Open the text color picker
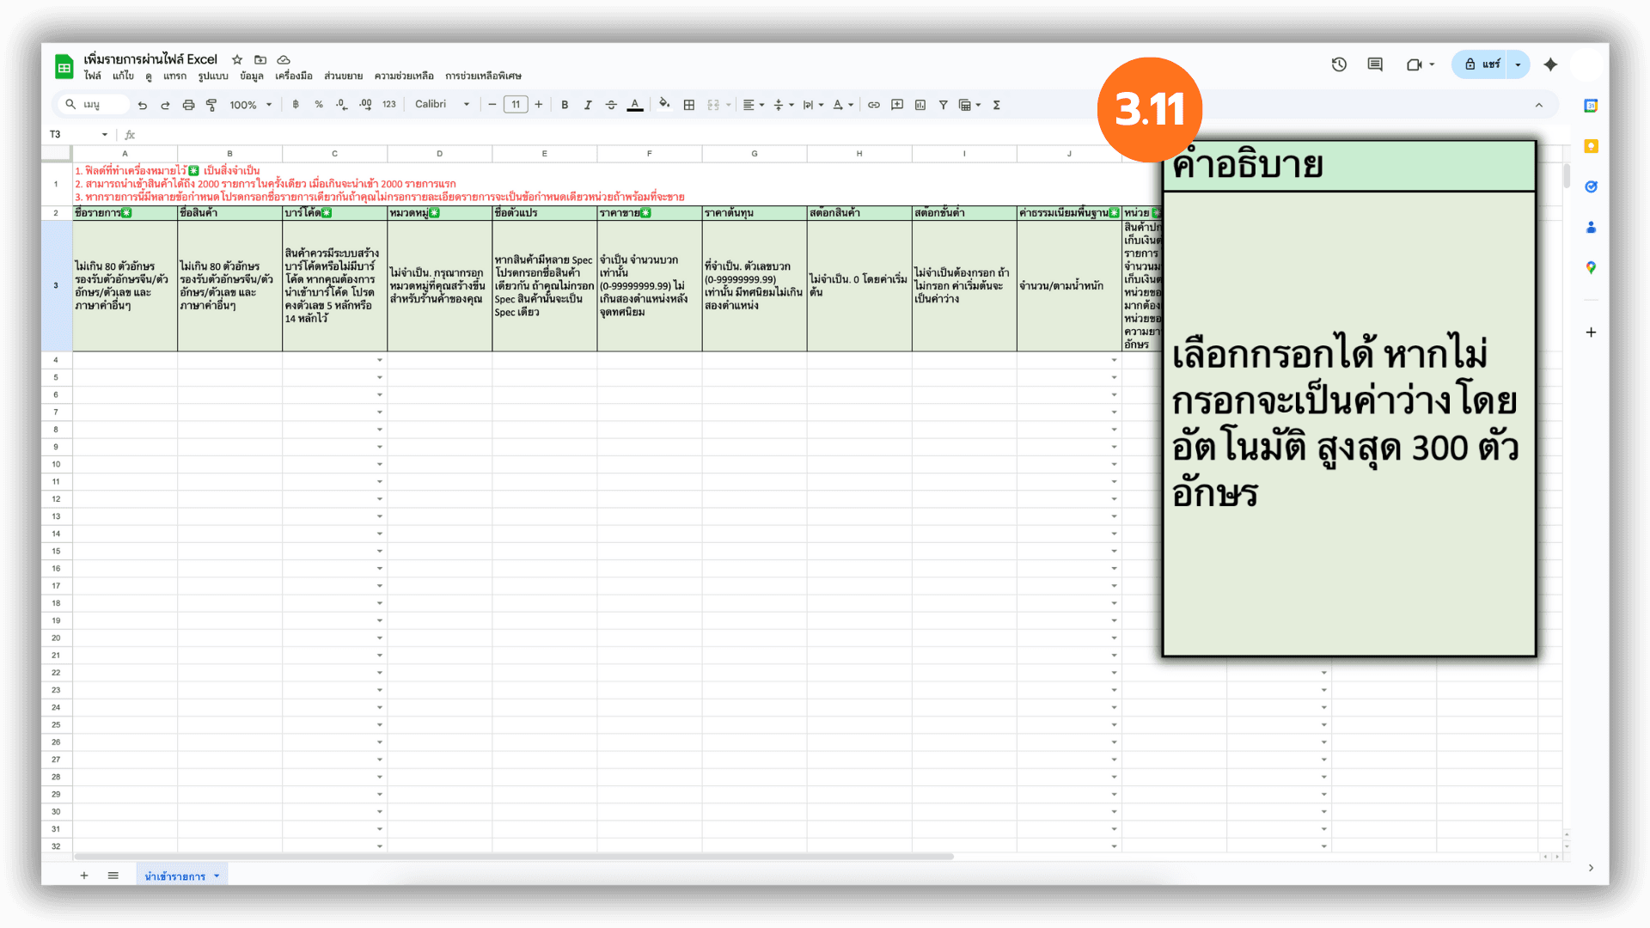The width and height of the screenshot is (1650, 928). pyautogui.click(x=635, y=105)
